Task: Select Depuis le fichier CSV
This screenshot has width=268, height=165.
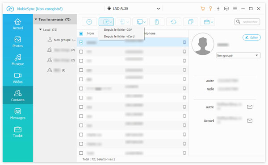Action: pyautogui.click(x=118, y=30)
